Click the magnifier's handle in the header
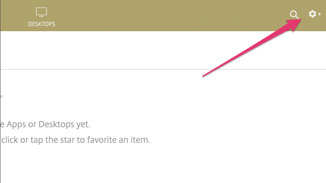326x183 pixels. (x=297, y=17)
